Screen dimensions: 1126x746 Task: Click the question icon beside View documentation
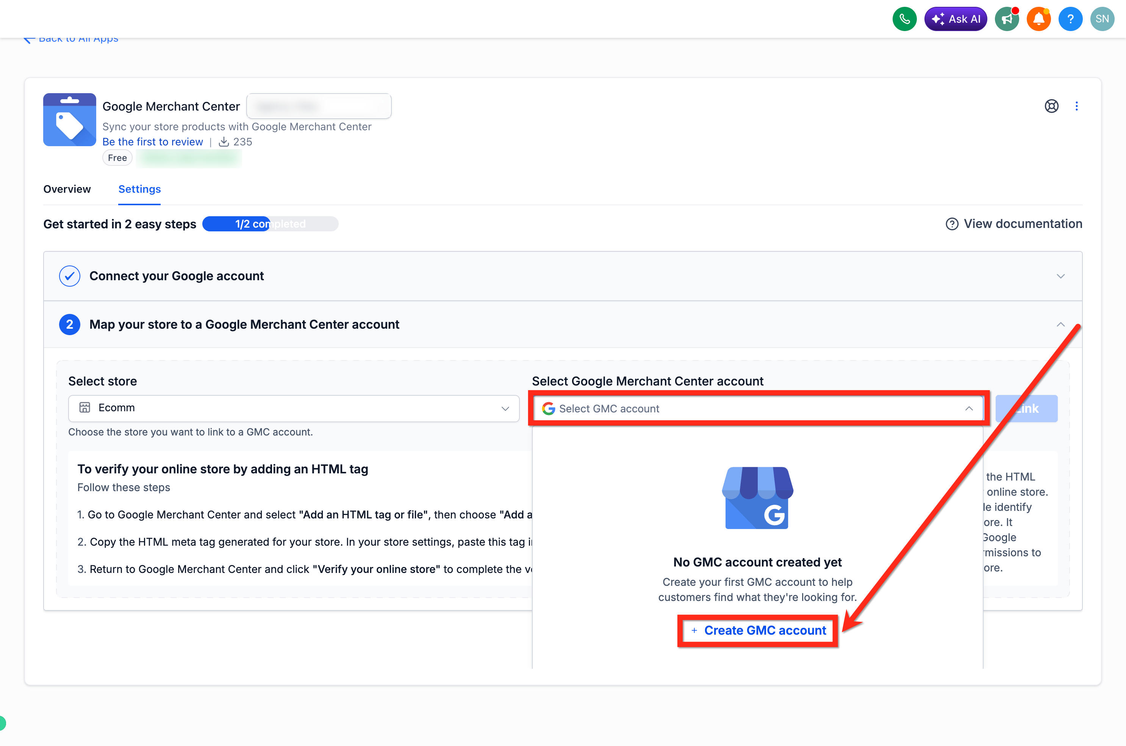coord(952,224)
